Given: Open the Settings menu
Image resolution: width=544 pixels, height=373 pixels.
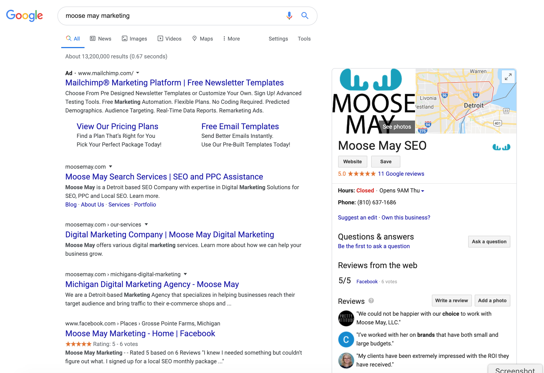Looking at the screenshot, I should (278, 39).
